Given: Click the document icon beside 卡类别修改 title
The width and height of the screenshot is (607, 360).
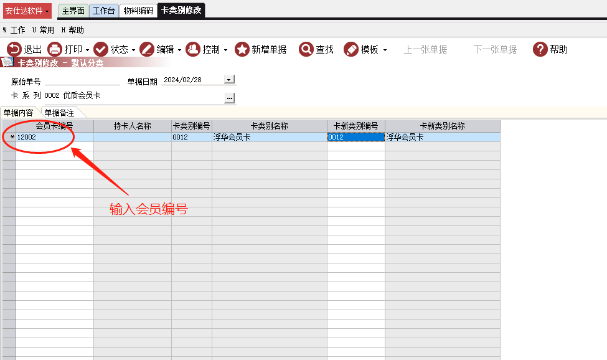Looking at the screenshot, I should coord(7,62).
